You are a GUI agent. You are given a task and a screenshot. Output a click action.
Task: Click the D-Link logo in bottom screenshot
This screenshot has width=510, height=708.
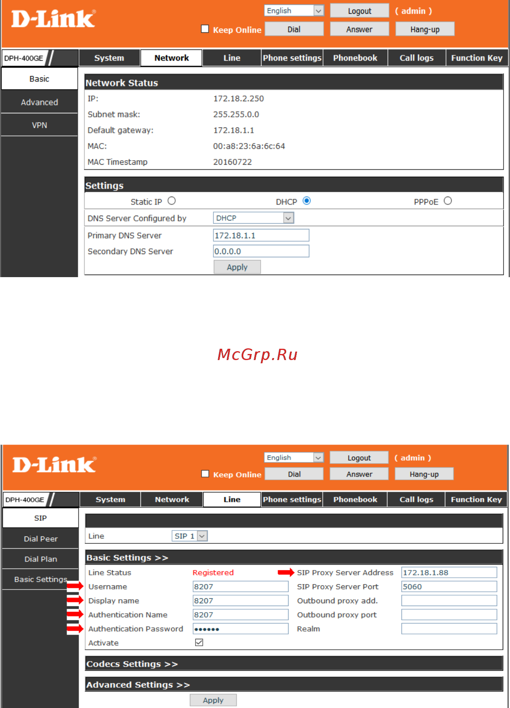click(54, 464)
